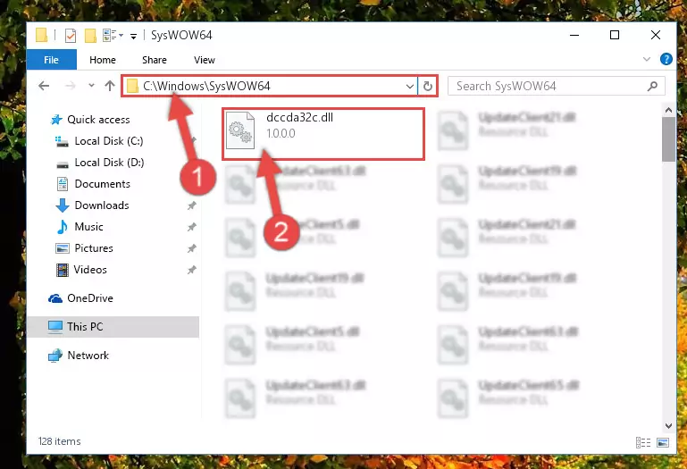Open Local Disk (C:) in the sidebar
The height and width of the screenshot is (469, 687).
coord(109,141)
